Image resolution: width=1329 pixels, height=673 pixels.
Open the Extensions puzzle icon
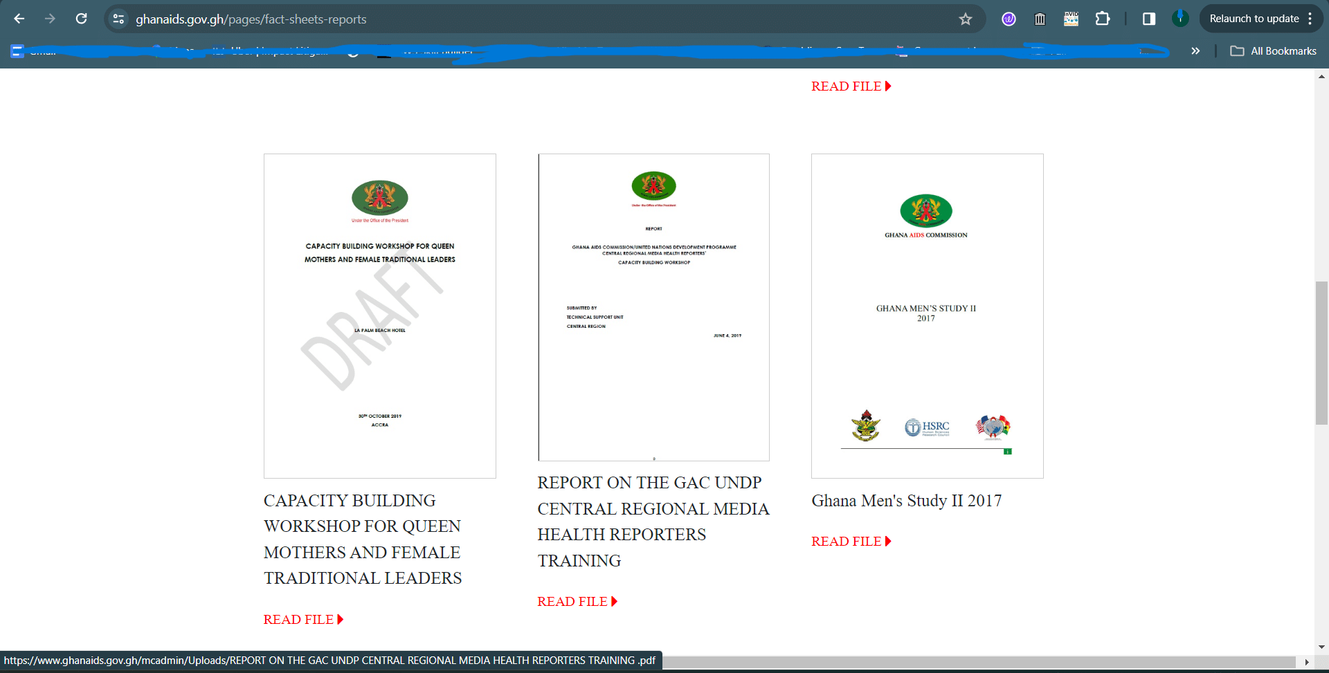click(1102, 19)
